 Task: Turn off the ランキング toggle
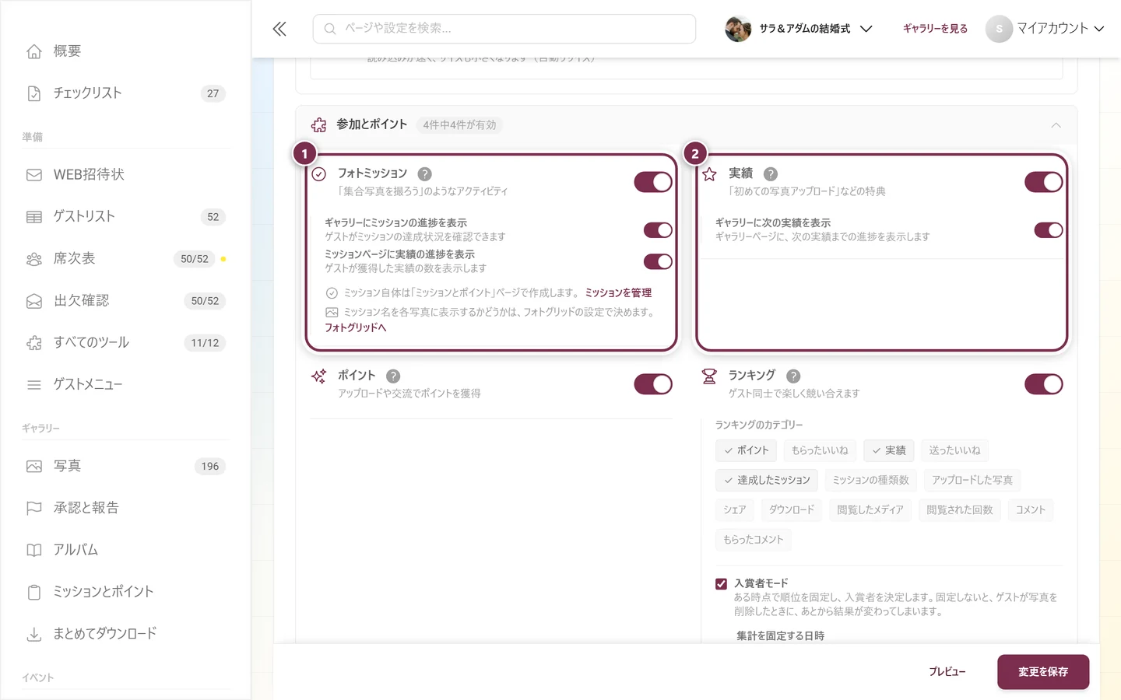(x=1044, y=384)
